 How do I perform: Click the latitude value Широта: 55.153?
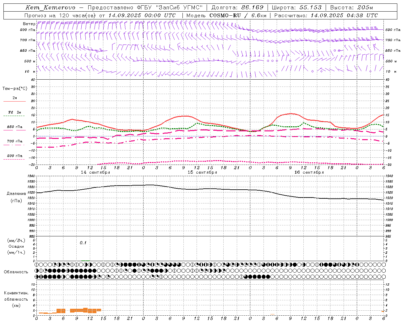pos(296,8)
